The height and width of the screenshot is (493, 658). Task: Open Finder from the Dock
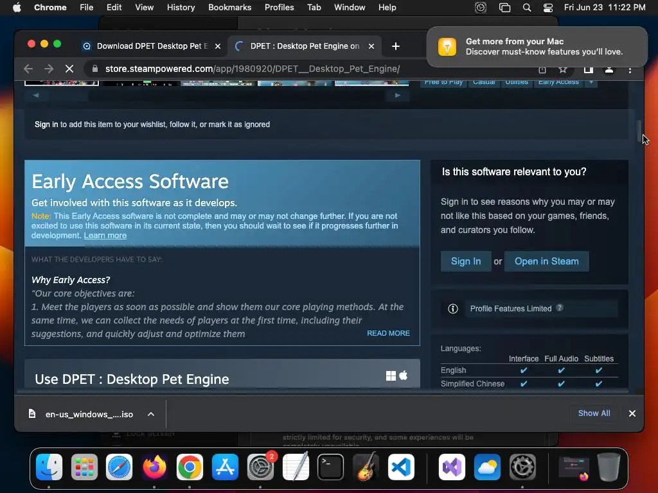(x=49, y=467)
